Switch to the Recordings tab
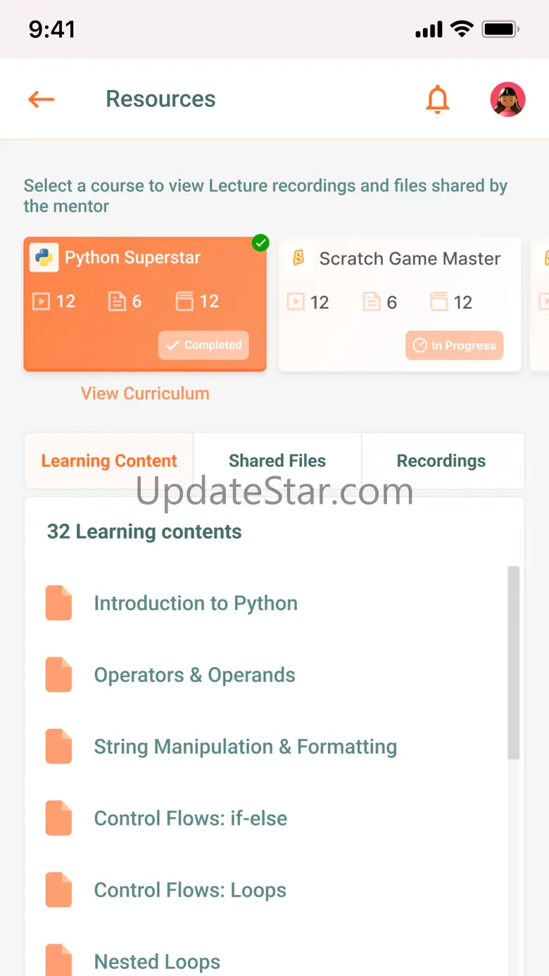Image resolution: width=549 pixels, height=976 pixels. click(441, 461)
